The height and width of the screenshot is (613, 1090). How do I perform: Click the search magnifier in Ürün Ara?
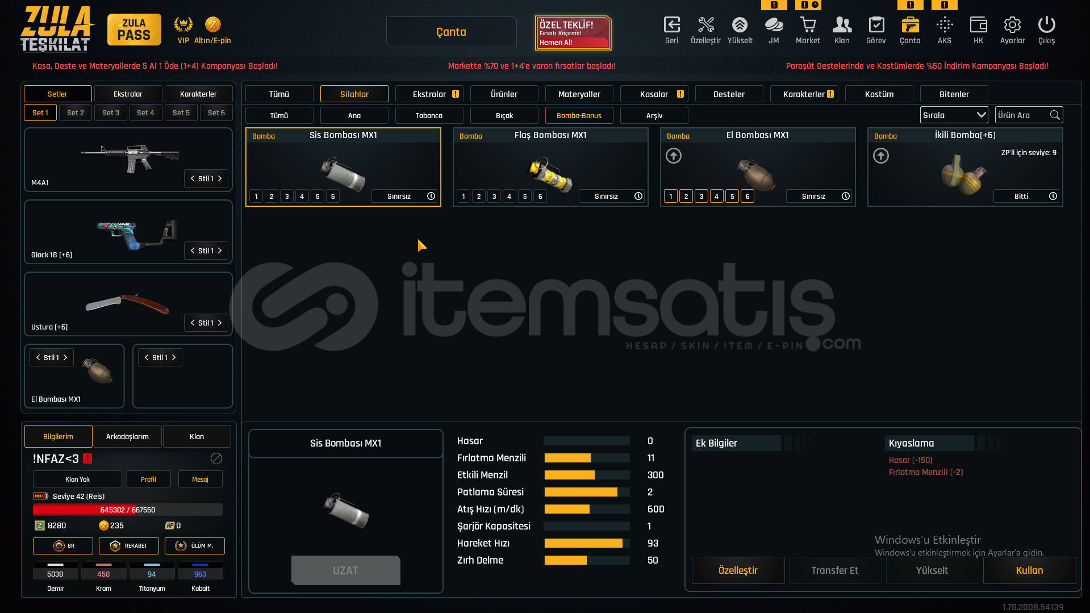(x=1055, y=115)
